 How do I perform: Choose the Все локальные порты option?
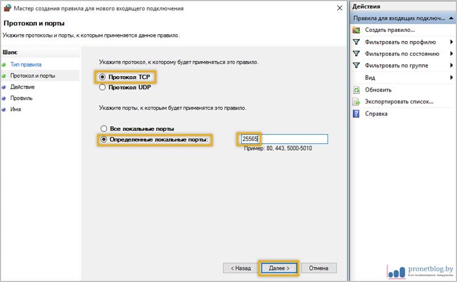[103, 128]
